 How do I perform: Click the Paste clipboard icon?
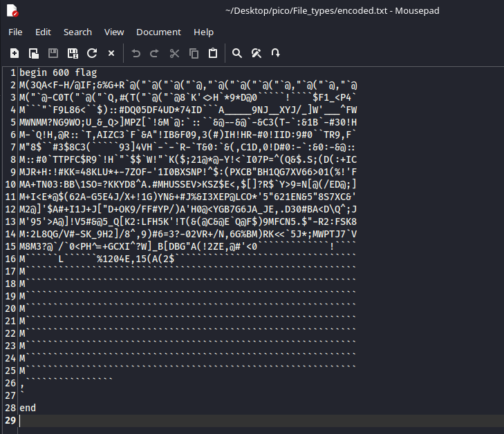213,53
